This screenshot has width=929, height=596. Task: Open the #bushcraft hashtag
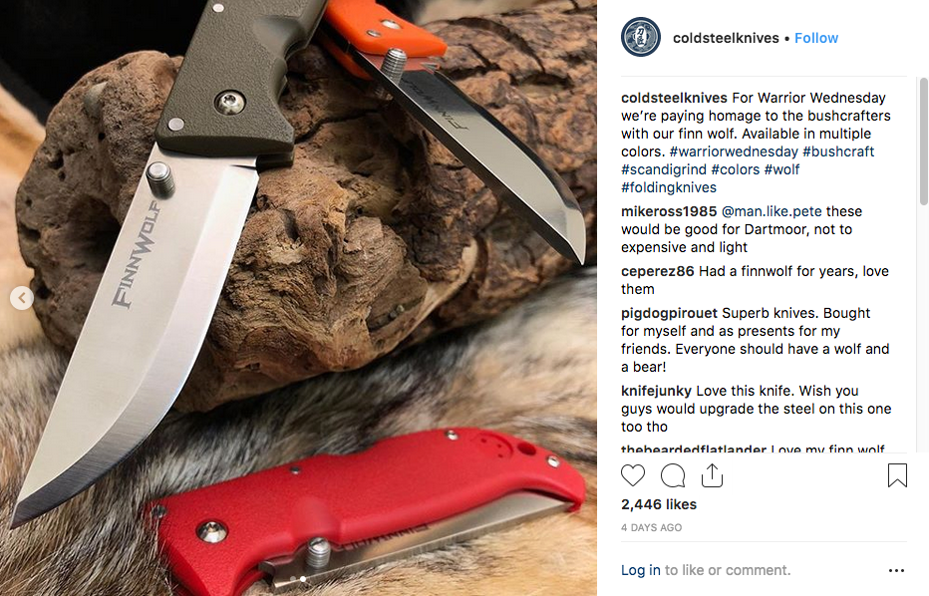(838, 151)
